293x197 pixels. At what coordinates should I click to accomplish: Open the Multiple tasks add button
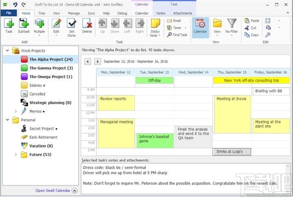39,27
